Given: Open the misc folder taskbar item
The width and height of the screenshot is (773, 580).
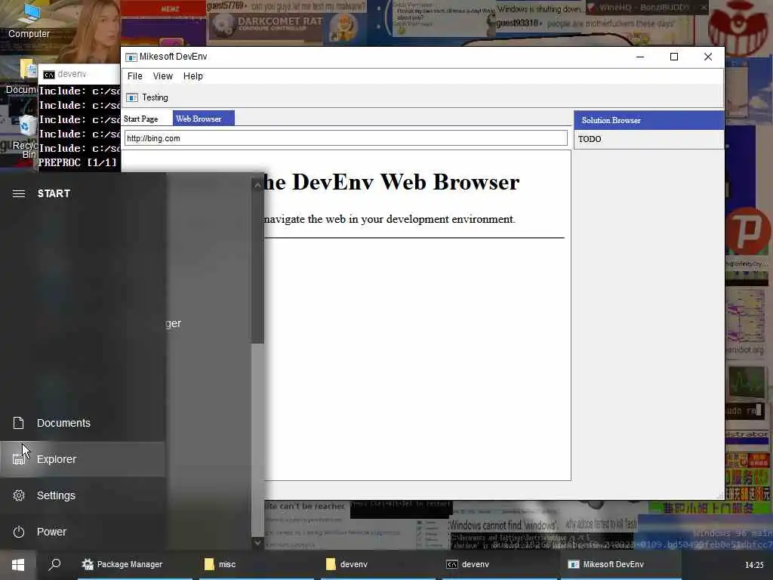Looking at the screenshot, I should click(x=257, y=564).
